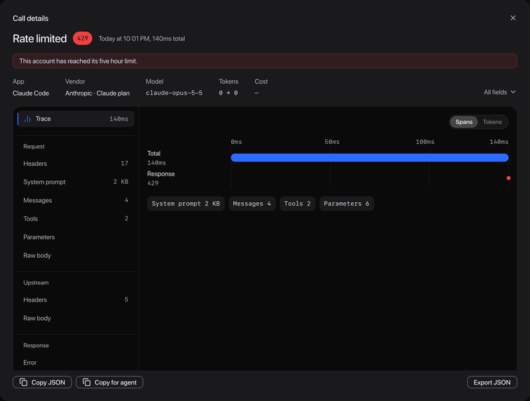
Task: Open the Response Error section
Action: [x=76, y=363]
